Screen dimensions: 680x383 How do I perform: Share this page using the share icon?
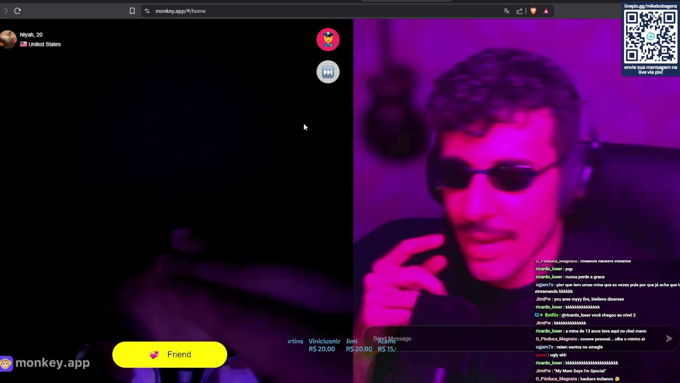point(520,11)
